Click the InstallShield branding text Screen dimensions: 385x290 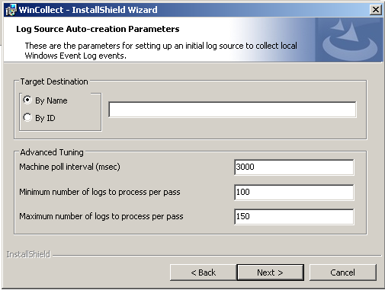tap(28, 254)
